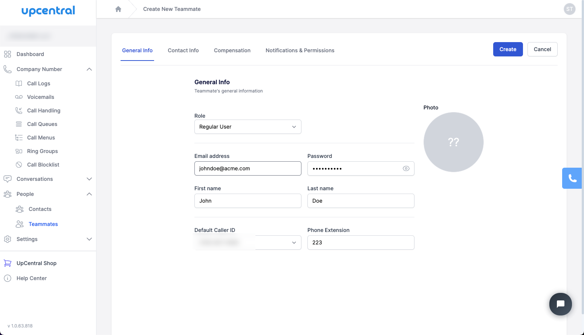
Task: Click the Cancel button
Action: click(542, 49)
